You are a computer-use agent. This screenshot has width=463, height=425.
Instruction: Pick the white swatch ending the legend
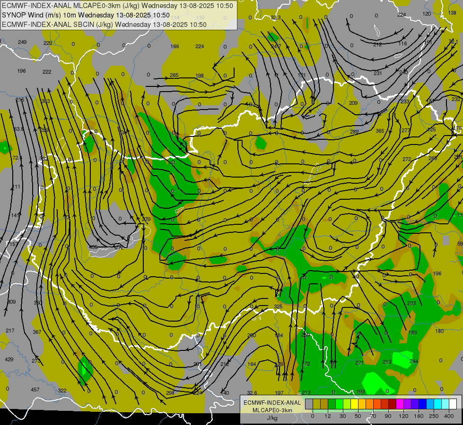coord(453,404)
